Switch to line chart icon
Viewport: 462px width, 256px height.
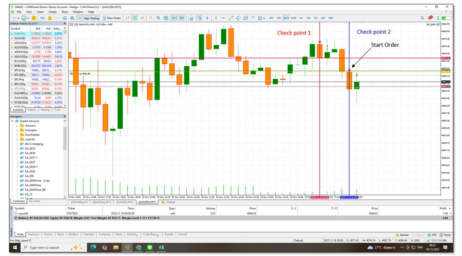coord(142,18)
